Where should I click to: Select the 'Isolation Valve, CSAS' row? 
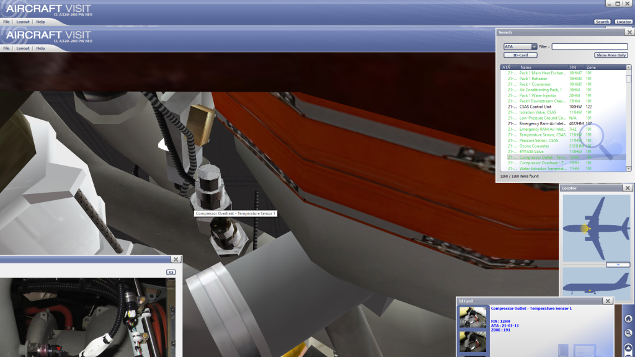tap(563, 113)
